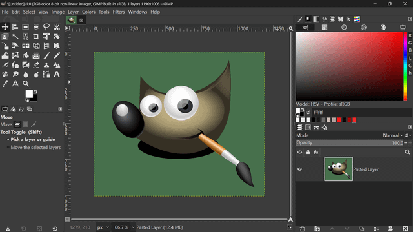Create a new layer
The width and height of the screenshot is (413, 232).
coord(302,229)
